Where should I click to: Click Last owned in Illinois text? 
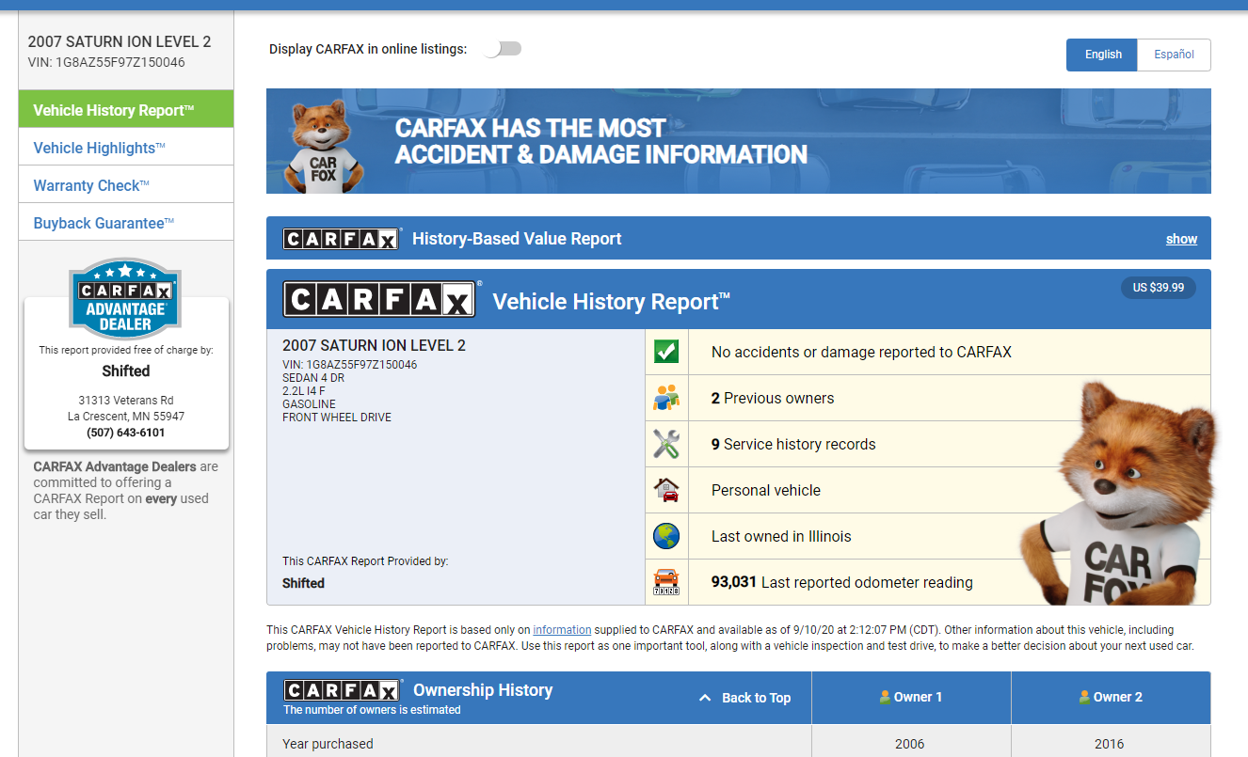781,536
